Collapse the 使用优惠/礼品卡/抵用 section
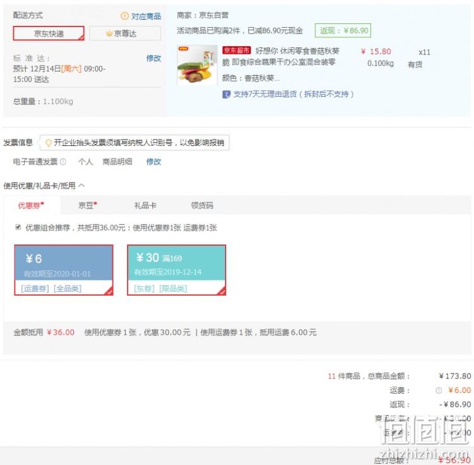 82,186
